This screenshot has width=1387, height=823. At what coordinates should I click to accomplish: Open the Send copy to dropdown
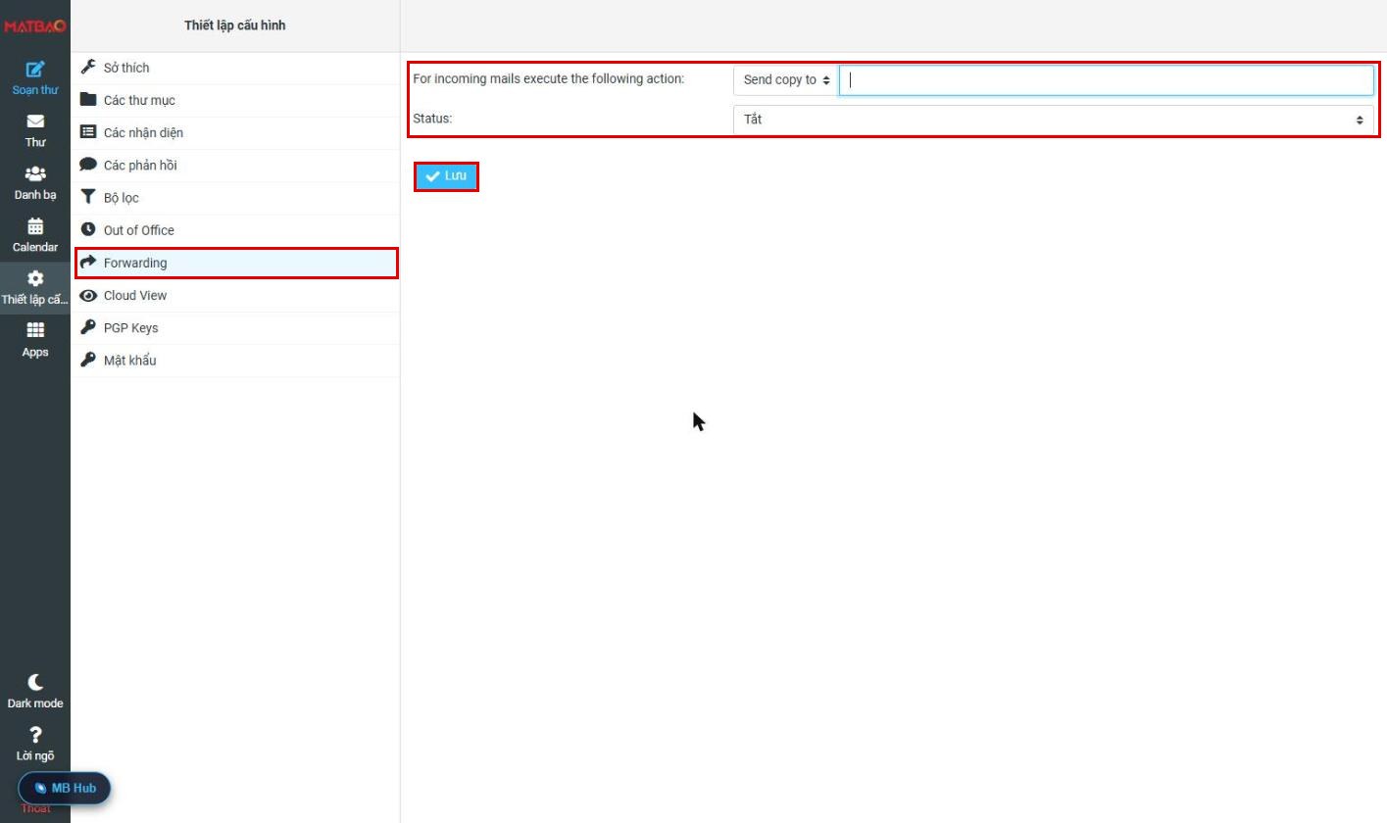(786, 80)
